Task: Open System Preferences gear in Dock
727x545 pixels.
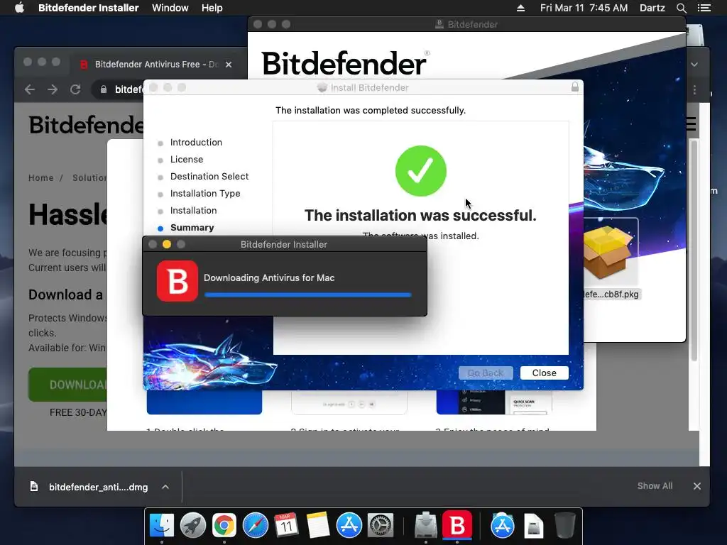Action: click(x=381, y=525)
